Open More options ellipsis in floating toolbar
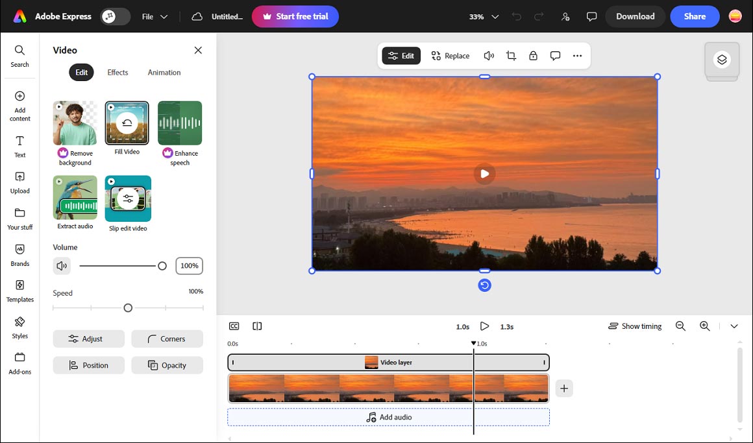Image resolution: width=753 pixels, height=443 pixels. coord(577,56)
